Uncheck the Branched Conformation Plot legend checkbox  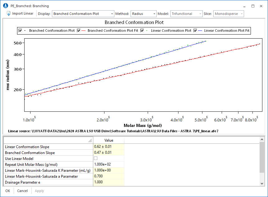(x=20, y=30)
